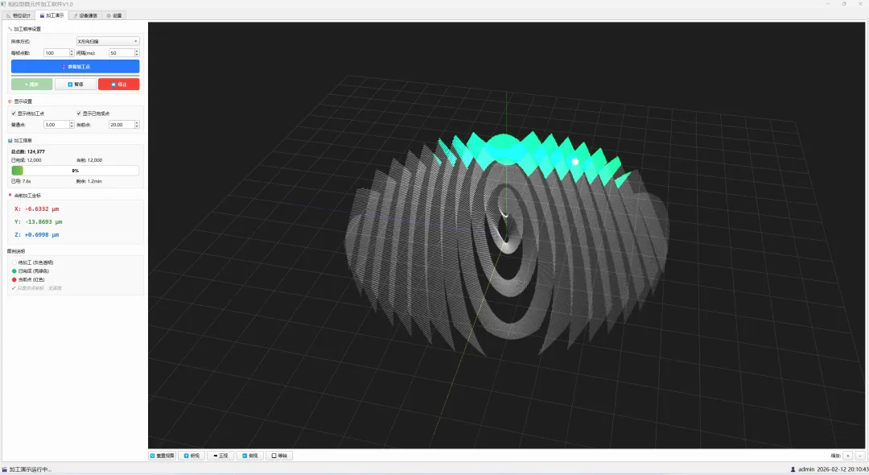Screen dimensions: 869x475
Task: Click the X coordinate readout -6.6332 µm
Action: (36, 209)
